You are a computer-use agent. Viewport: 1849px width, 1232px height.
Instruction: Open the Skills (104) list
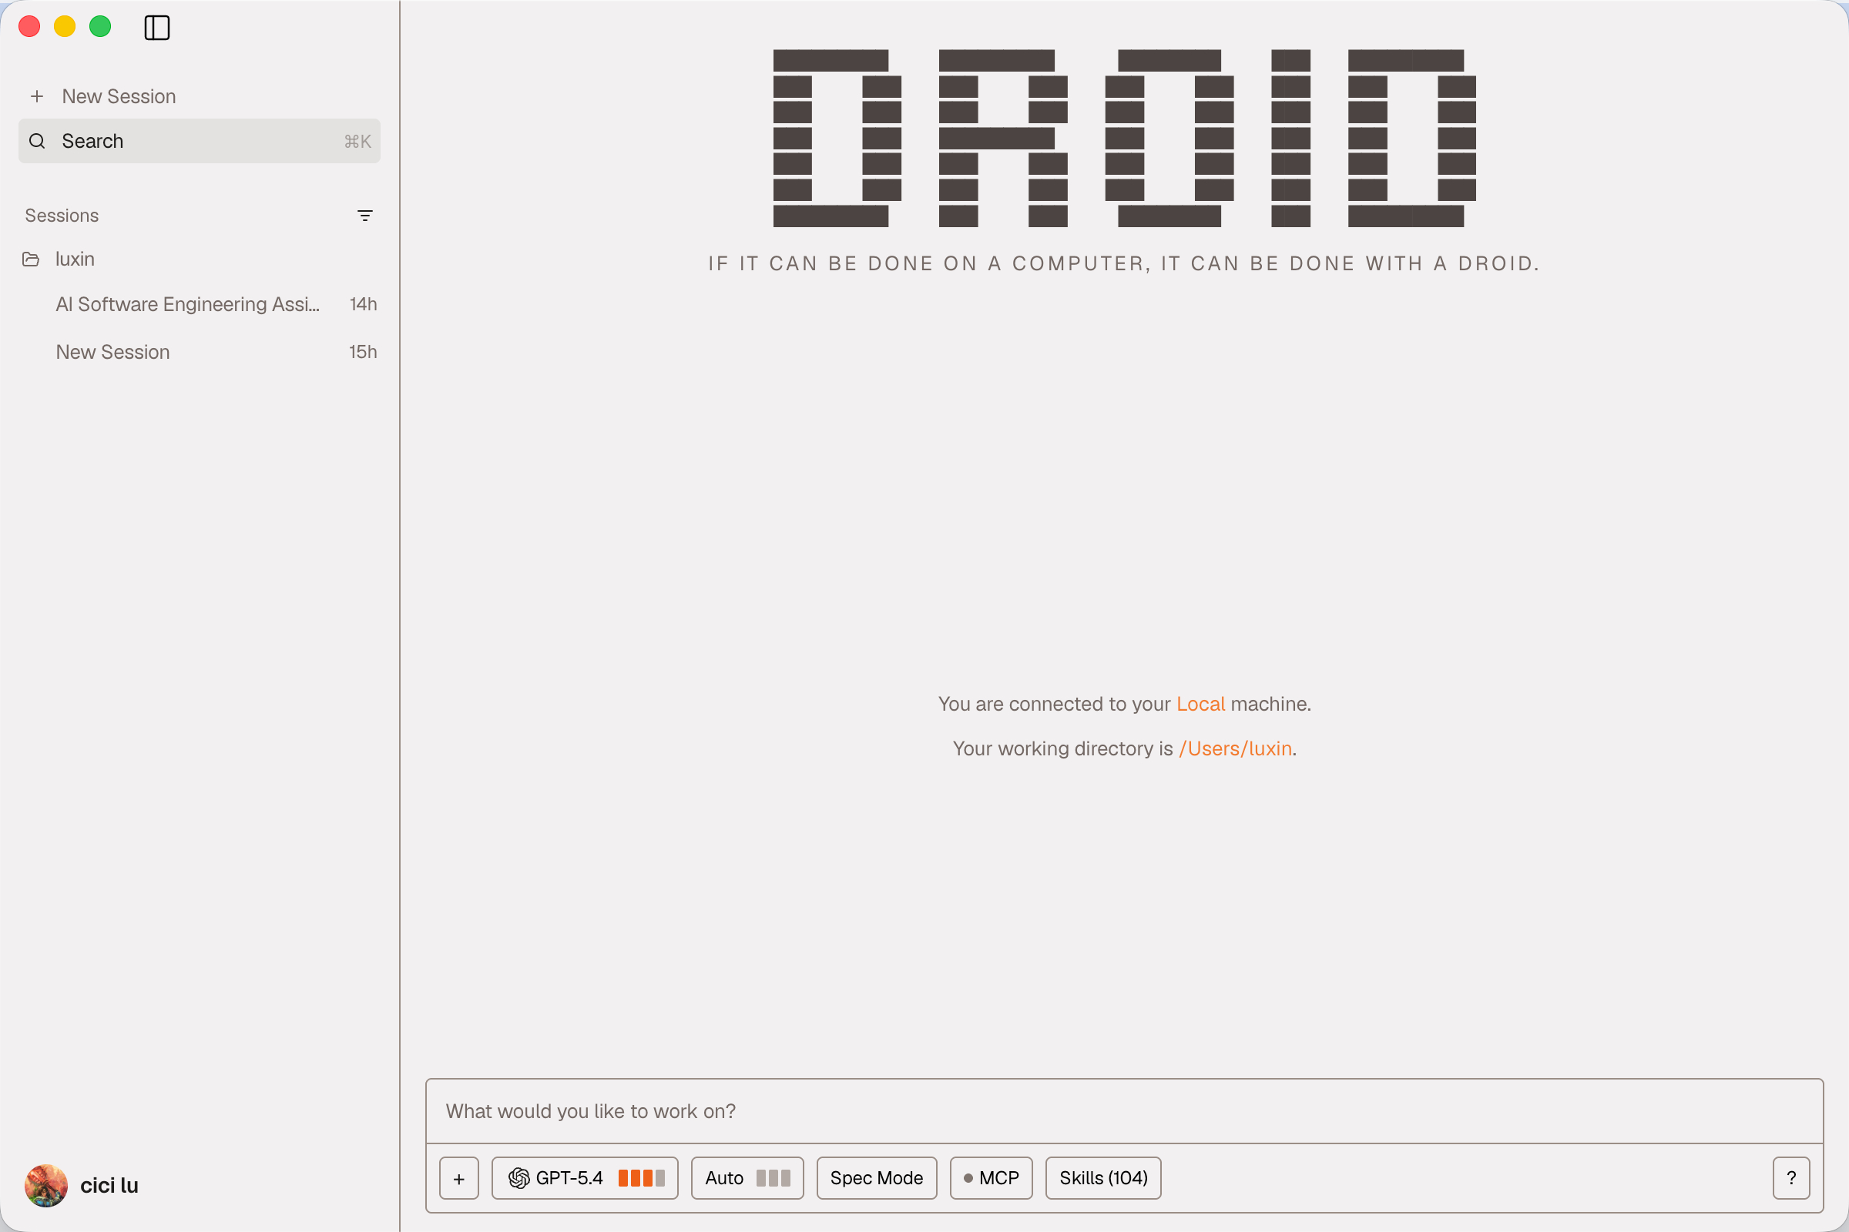(1103, 1178)
